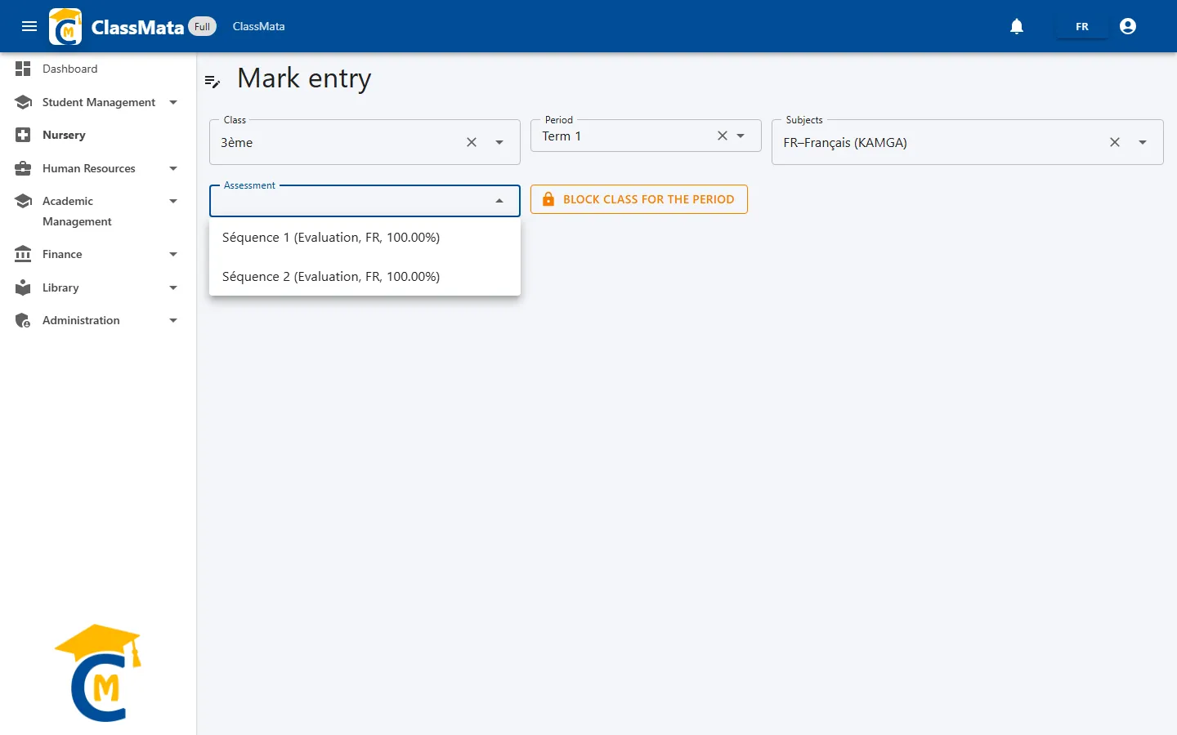Click the Student Management graduation cap icon
The width and height of the screenshot is (1177, 735).
[23, 102]
